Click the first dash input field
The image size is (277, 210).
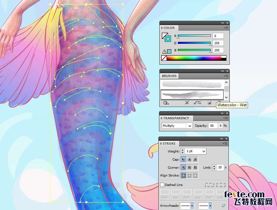[165, 192]
